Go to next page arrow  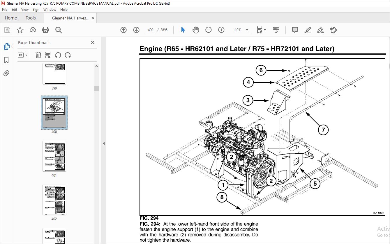[x=136, y=30]
